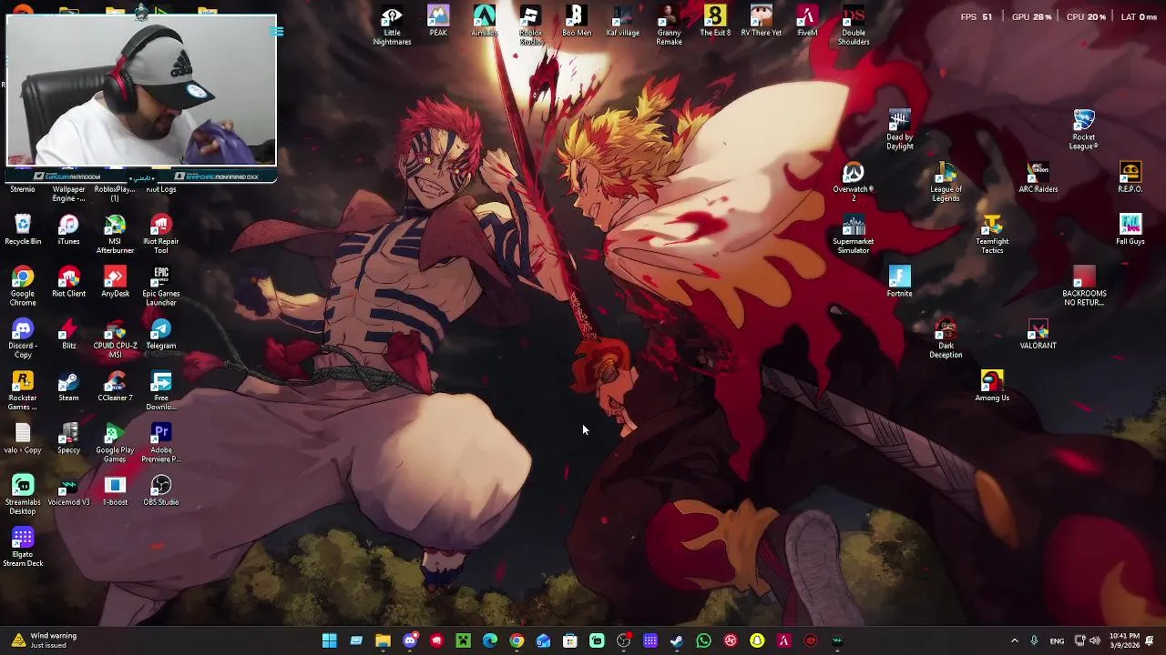
Task: Open Dead by Daylight shortcut
Action: [899, 129]
